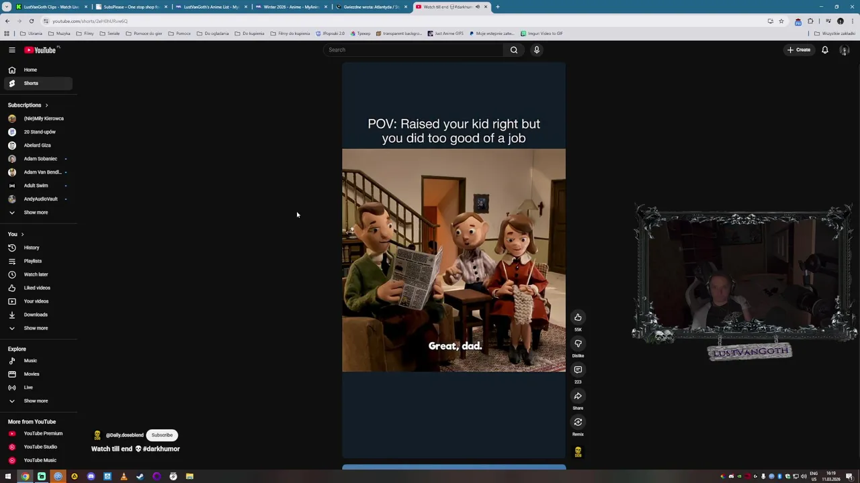Share the Short
The image size is (860, 483).
pos(578,396)
